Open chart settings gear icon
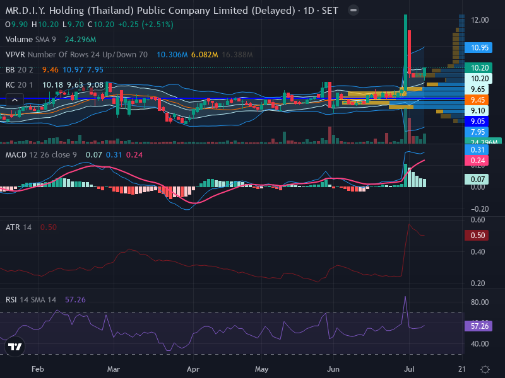505x378 pixels. pyautogui.click(x=485, y=369)
